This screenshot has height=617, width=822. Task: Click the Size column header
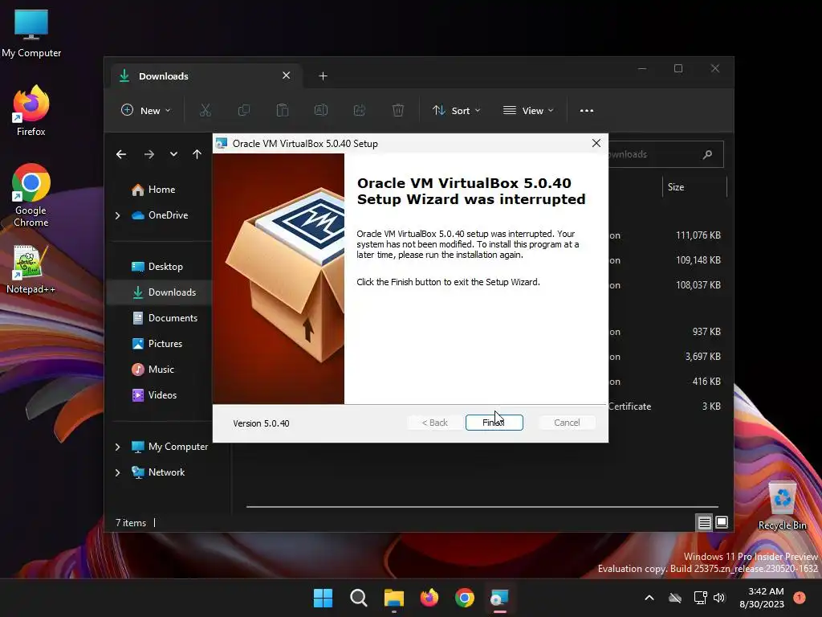click(x=695, y=187)
